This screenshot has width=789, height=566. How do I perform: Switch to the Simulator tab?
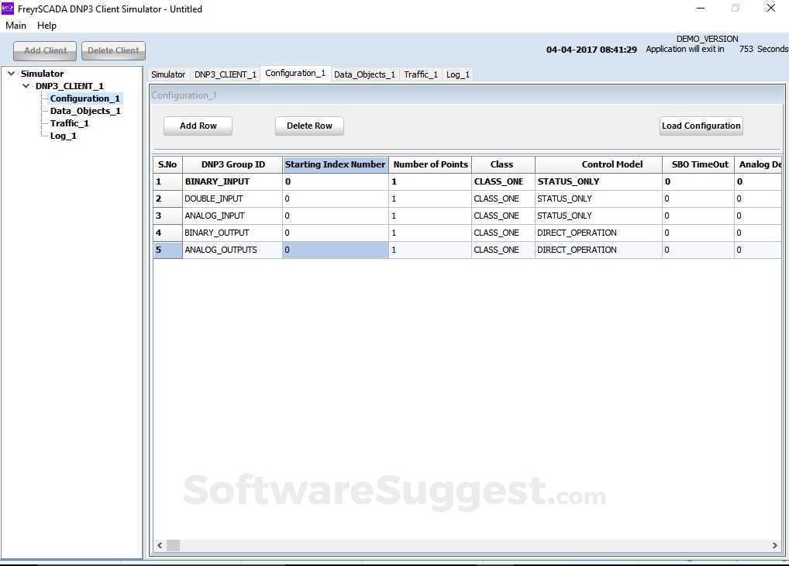(x=167, y=74)
